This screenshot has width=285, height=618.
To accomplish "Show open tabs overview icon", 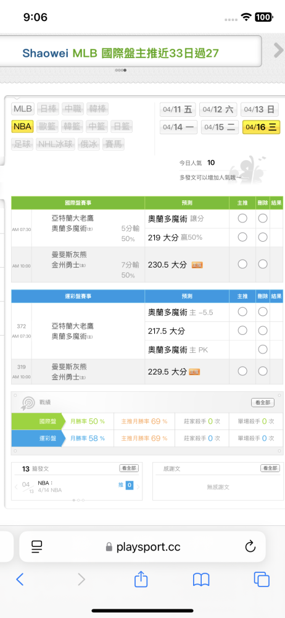I will 262,579.
